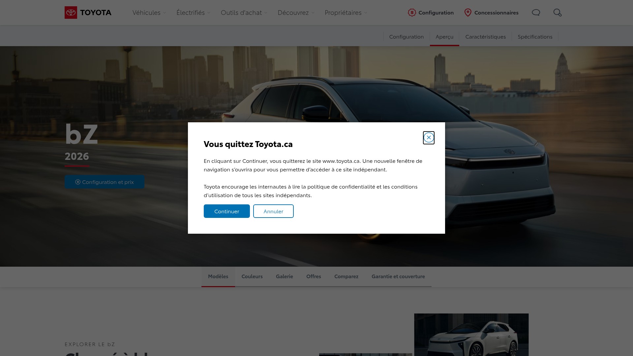The height and width of the screenshot is (356, 633).
Task: Click the bZ model title text
Action: [x=81, y=134]
